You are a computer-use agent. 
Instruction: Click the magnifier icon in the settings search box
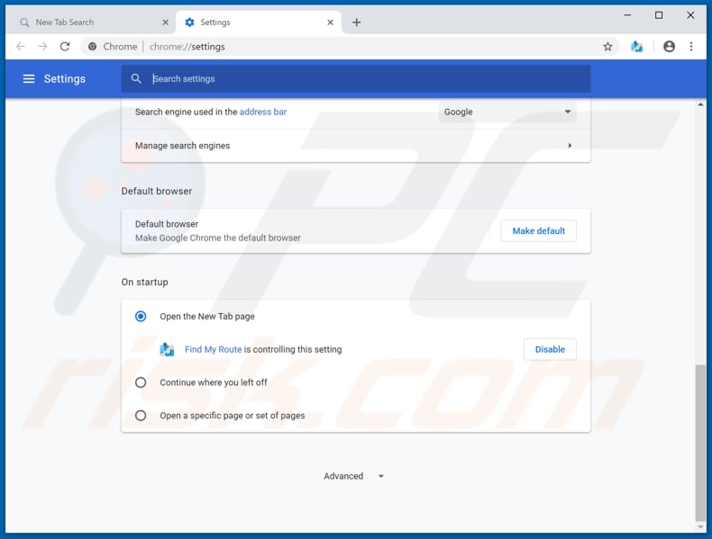click(x=136, y=78)
